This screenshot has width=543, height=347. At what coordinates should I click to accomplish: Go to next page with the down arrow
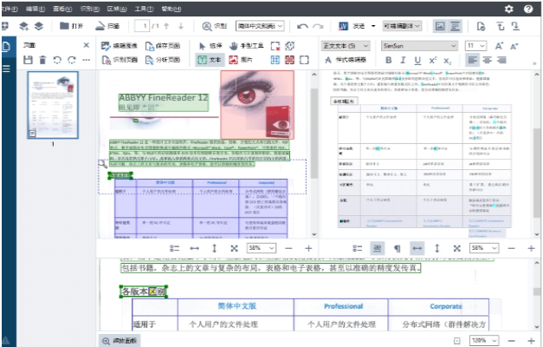click(x=181, y=26)
